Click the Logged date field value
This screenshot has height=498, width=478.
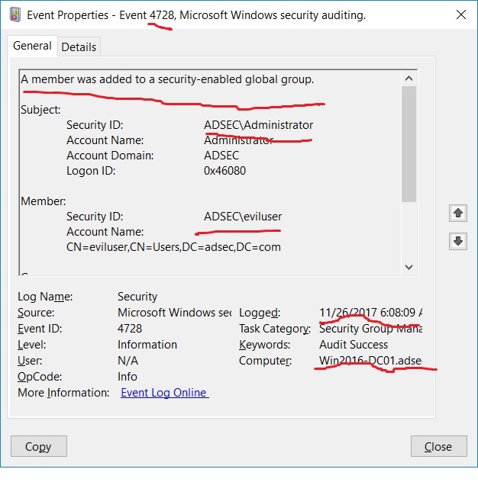pos(370,313)
